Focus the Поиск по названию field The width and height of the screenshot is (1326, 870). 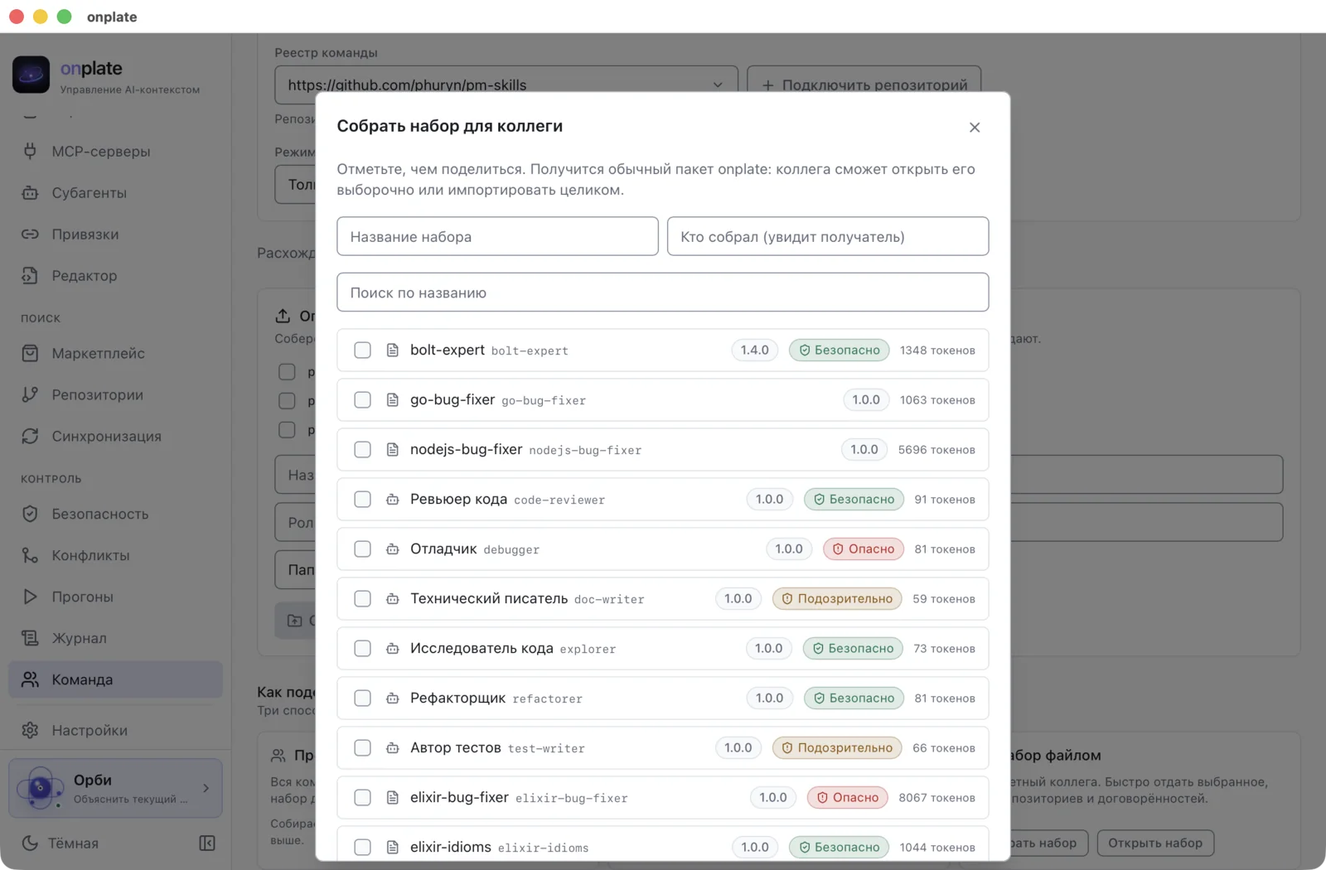point(663,292)
